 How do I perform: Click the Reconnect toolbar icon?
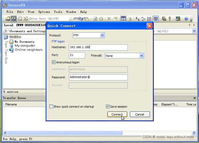click(x=20, y=19)
